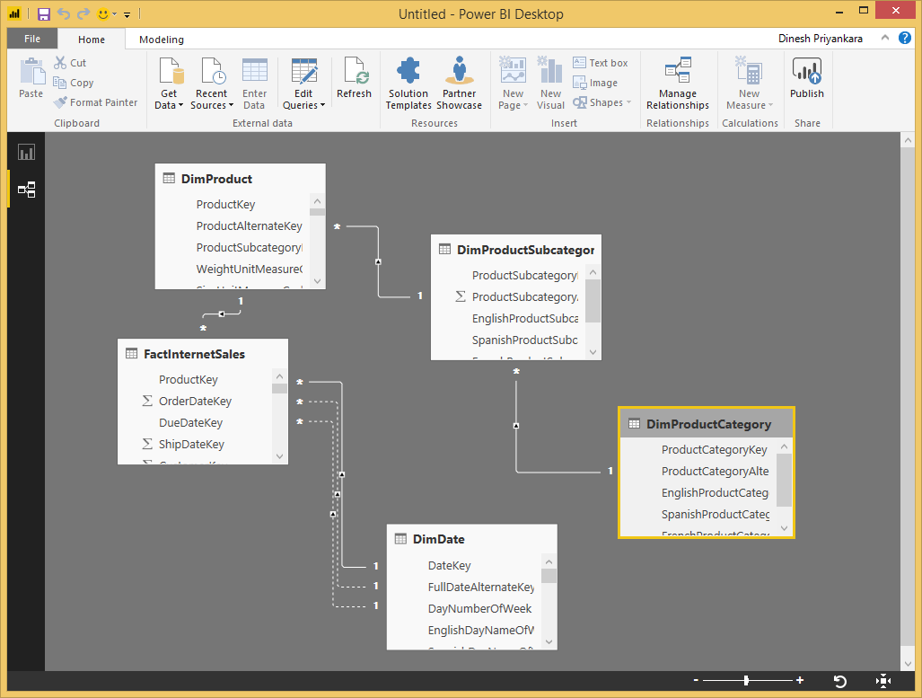Click the Refresh icon
Viewport: 922px width, 698px height.
click(355, 71)
